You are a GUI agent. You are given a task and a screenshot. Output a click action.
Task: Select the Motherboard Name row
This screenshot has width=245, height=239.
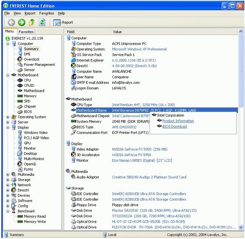coord(154,110)
